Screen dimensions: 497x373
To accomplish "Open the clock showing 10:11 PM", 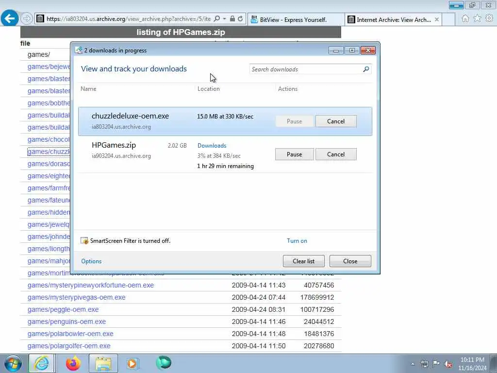I will (472, 364).
